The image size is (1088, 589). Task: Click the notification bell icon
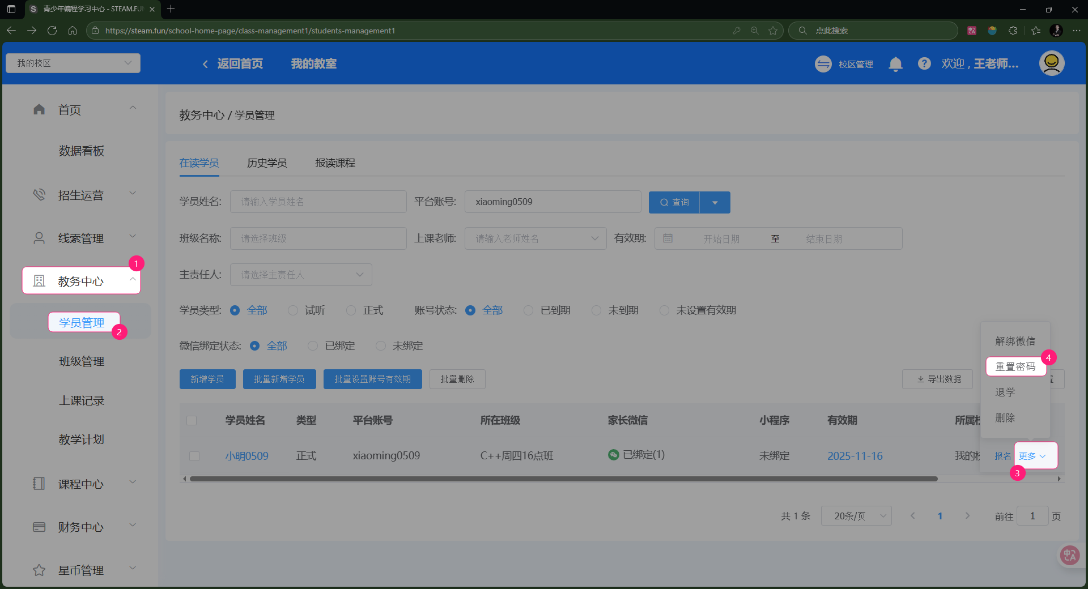tap(895, 64)
